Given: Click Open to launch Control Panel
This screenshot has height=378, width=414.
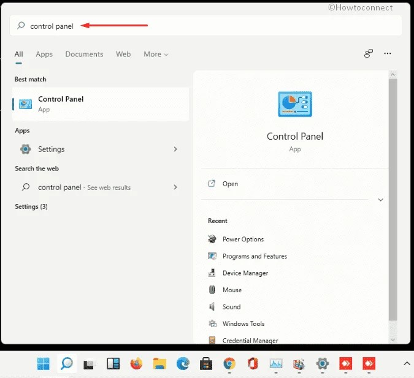Looking at the screenshot, I should point(230,184).
